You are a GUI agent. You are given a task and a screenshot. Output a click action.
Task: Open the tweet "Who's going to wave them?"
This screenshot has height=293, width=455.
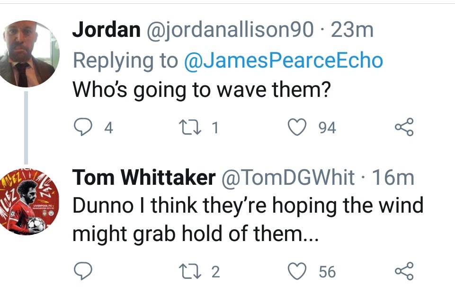[x=201, y=90]
